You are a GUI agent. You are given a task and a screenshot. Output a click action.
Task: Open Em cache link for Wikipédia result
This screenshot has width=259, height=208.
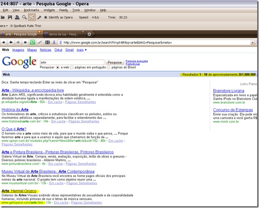point(55,102)
